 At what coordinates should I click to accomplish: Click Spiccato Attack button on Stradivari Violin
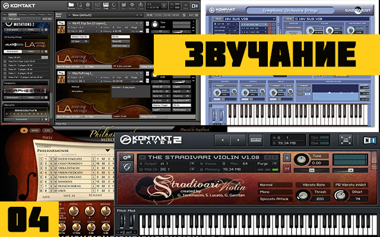tap(275, 199)
